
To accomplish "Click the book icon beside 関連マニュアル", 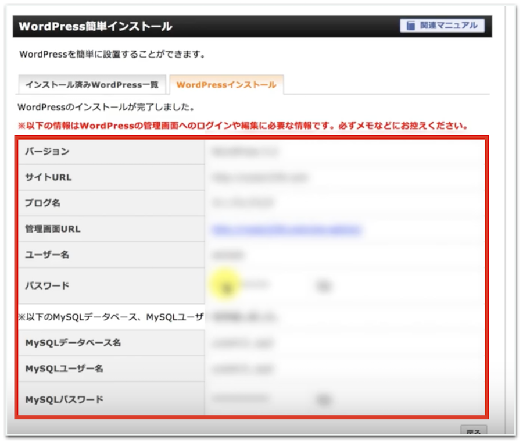I will point(411,26).
